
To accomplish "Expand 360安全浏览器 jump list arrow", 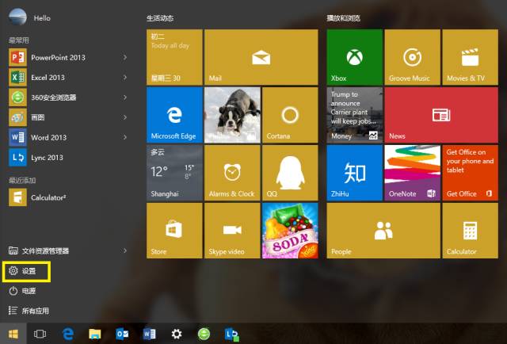I will [125, 97].
